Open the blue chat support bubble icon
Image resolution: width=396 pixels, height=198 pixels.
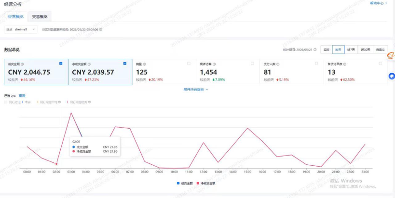pos(392,76)
